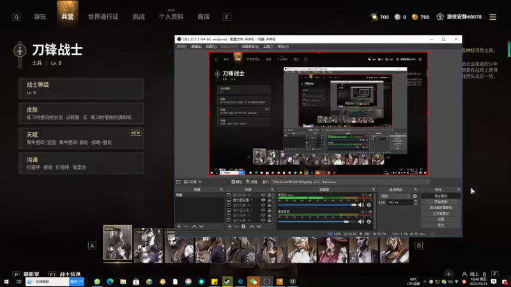The image size is (511, 287).
Task: Add a new scene with plus icon
Action: (x=179, y=226)
